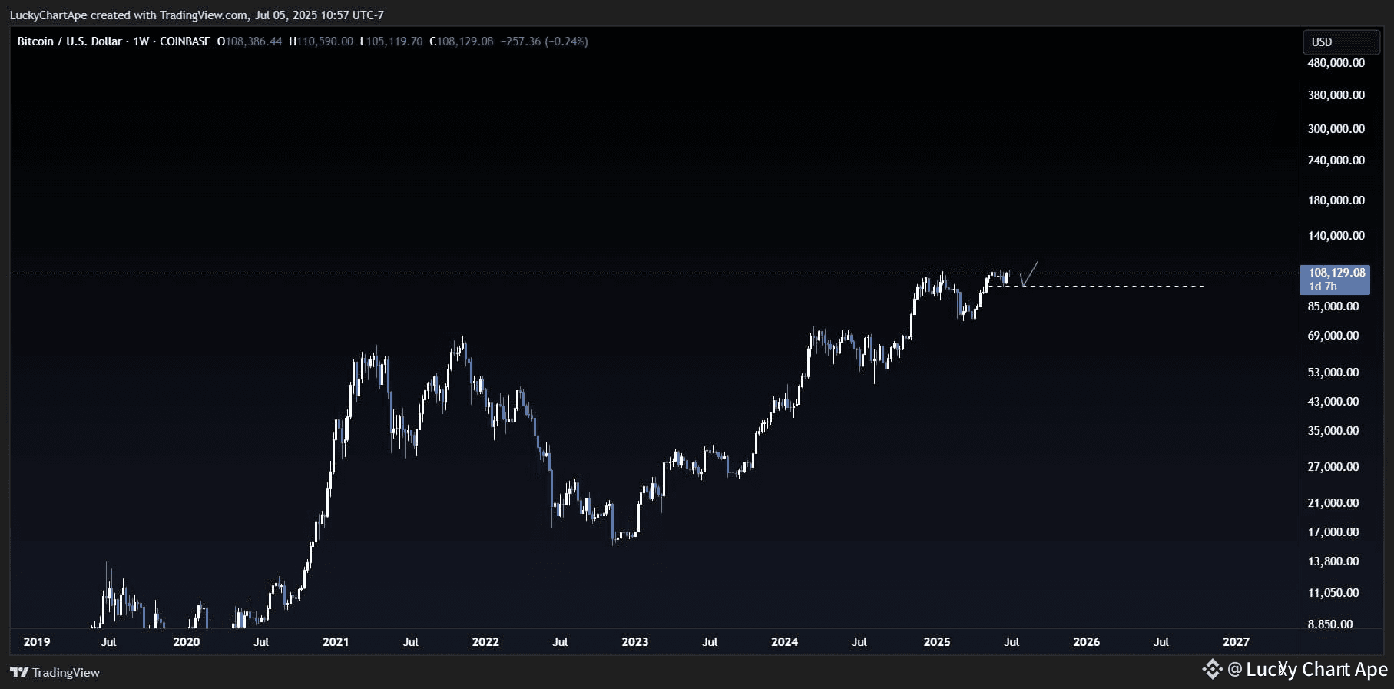Select the 1W interval label in legend
The image size is (1394, 689).
(141, 41)
